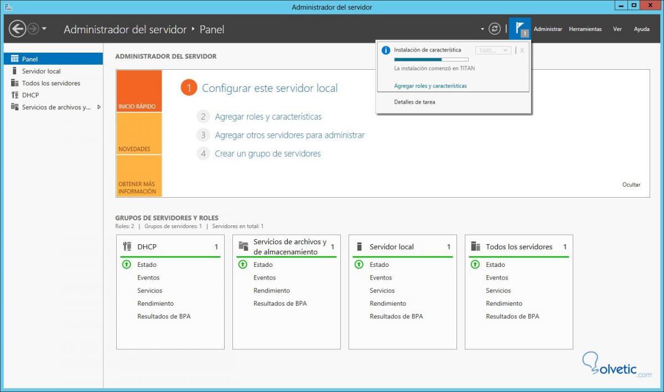Dismiss the notification with the X
Image resolution: width=664 pixels, height=392 pixels.
click(x=522, y=50)
